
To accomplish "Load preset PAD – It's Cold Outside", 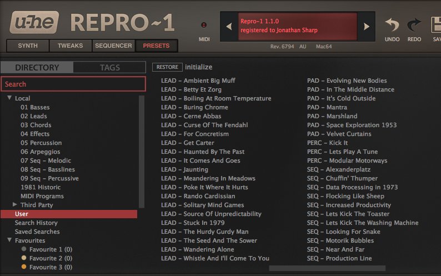I will point(341,98).
